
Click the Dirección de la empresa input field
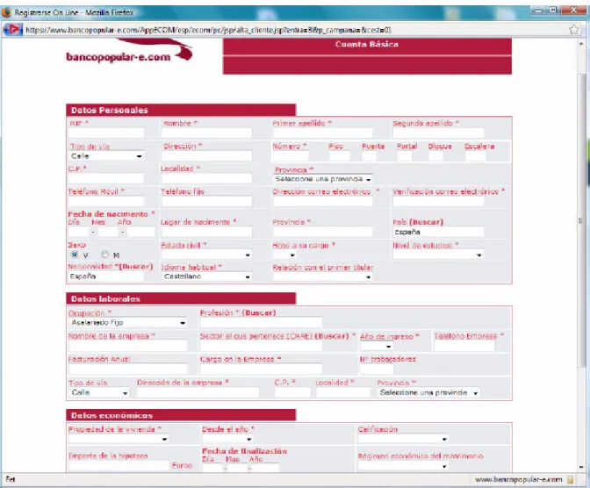198,392
